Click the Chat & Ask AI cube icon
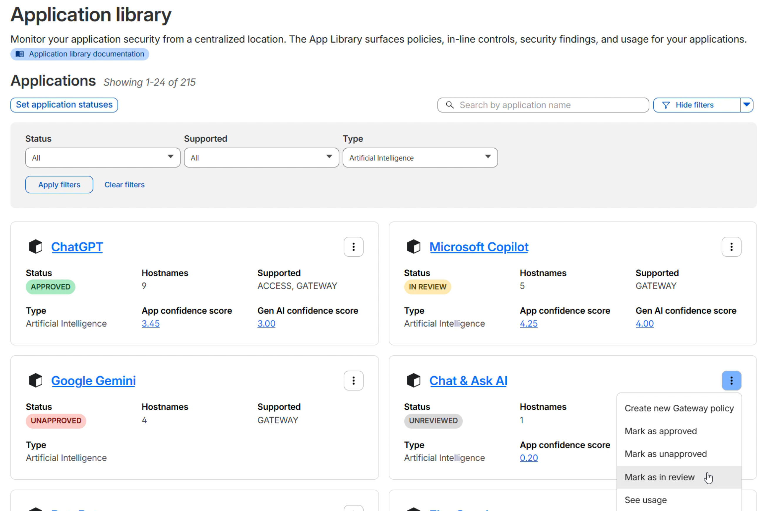 [413, 380]
